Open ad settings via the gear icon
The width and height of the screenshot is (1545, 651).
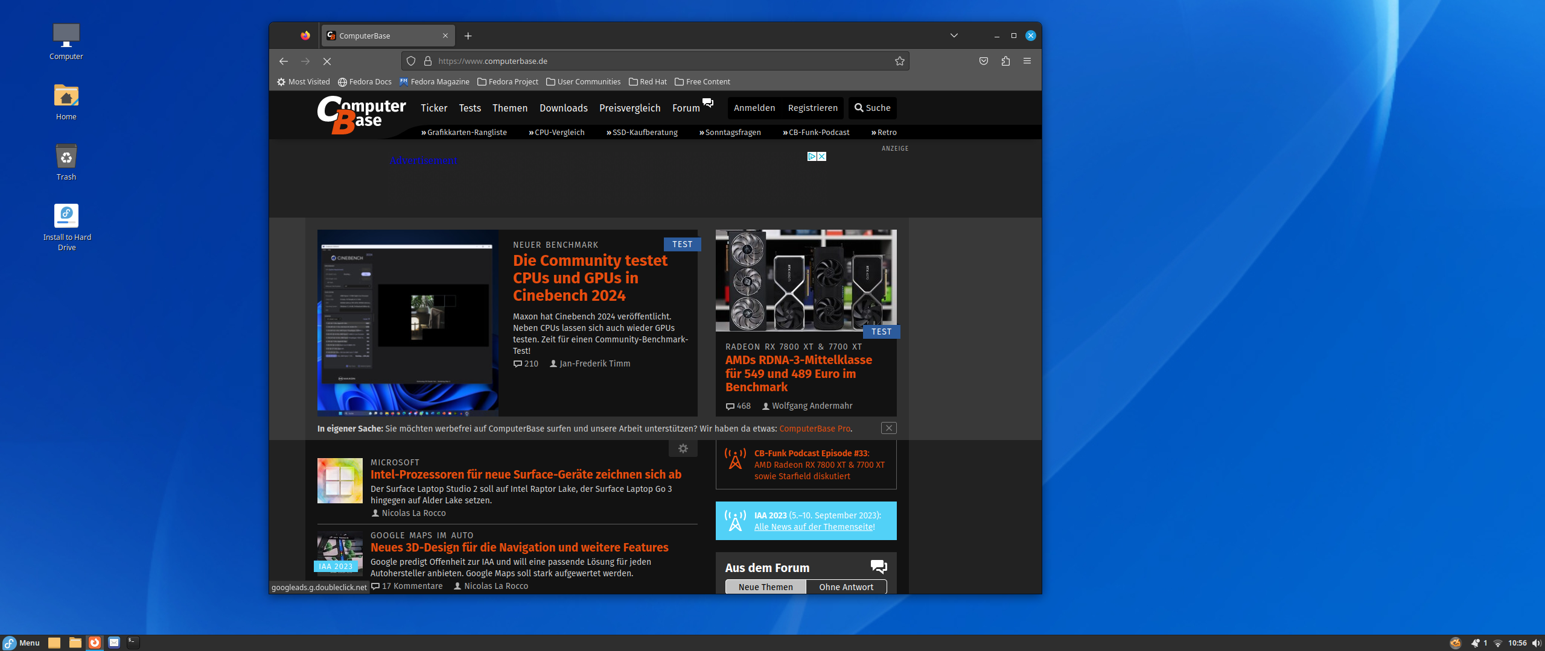683,448
